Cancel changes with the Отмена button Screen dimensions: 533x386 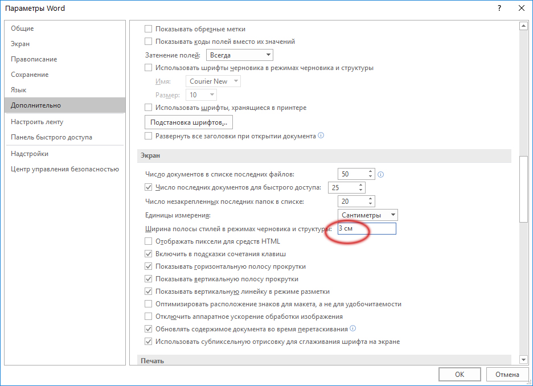(507, 375)
